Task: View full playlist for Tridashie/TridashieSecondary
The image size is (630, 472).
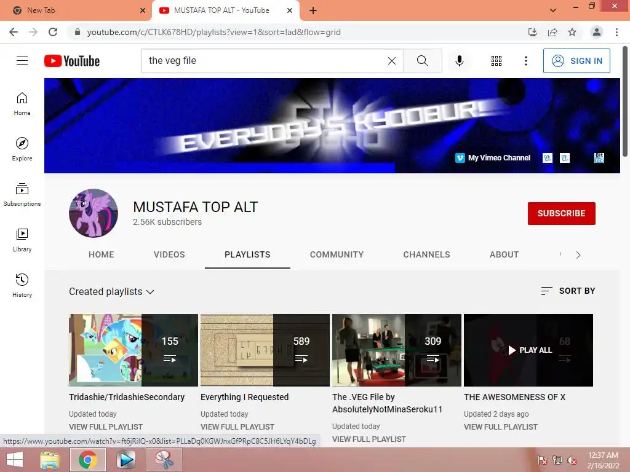Action: 106,427
